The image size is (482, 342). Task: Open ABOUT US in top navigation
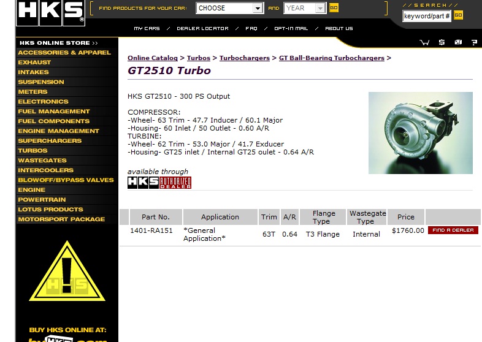339,28
